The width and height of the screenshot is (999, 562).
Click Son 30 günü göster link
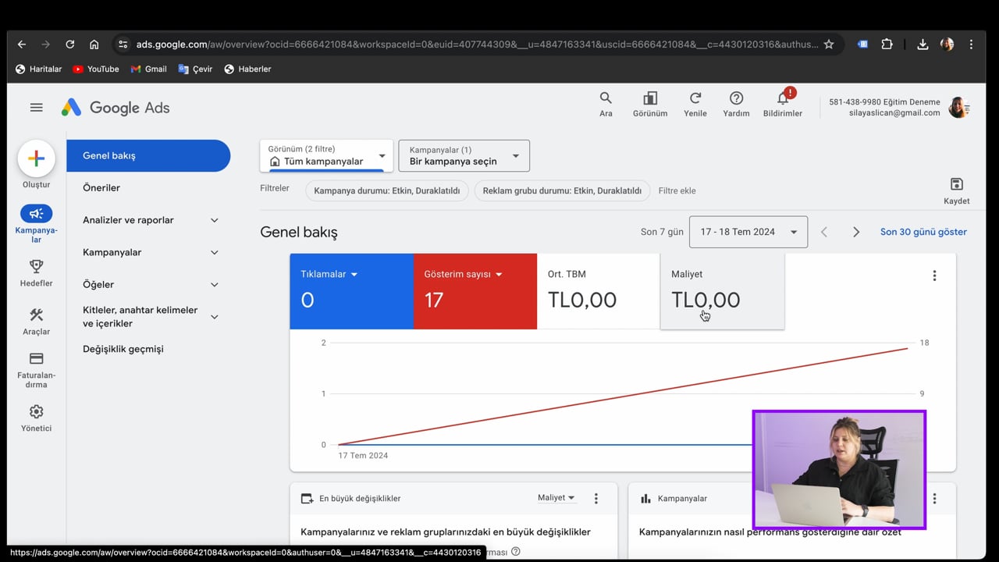[923, 232]
